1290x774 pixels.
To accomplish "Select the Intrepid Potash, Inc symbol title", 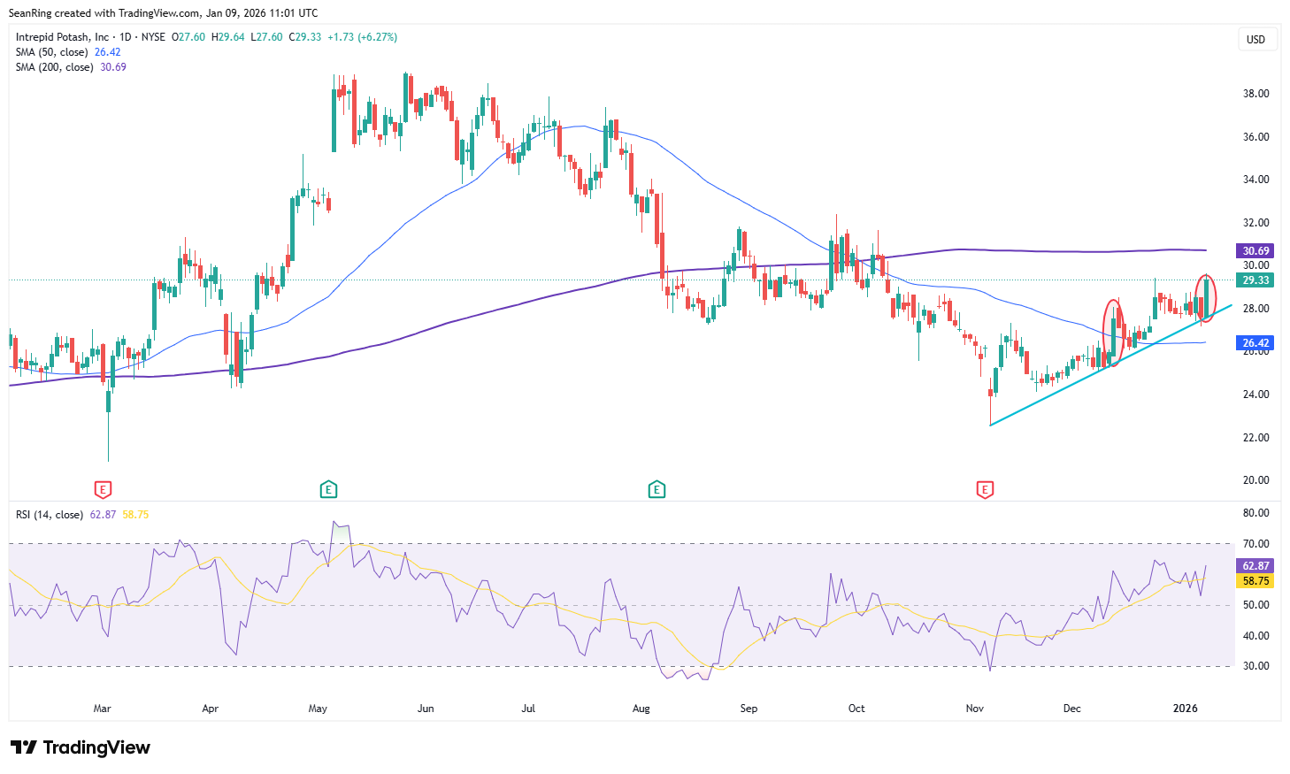I will point(63,37).
